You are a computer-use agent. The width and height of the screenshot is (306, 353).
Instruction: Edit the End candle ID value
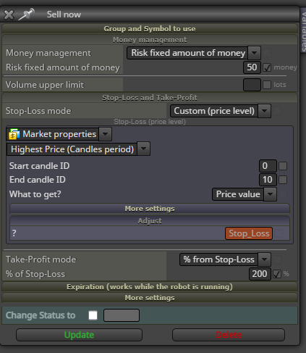[x=268, y=180]
